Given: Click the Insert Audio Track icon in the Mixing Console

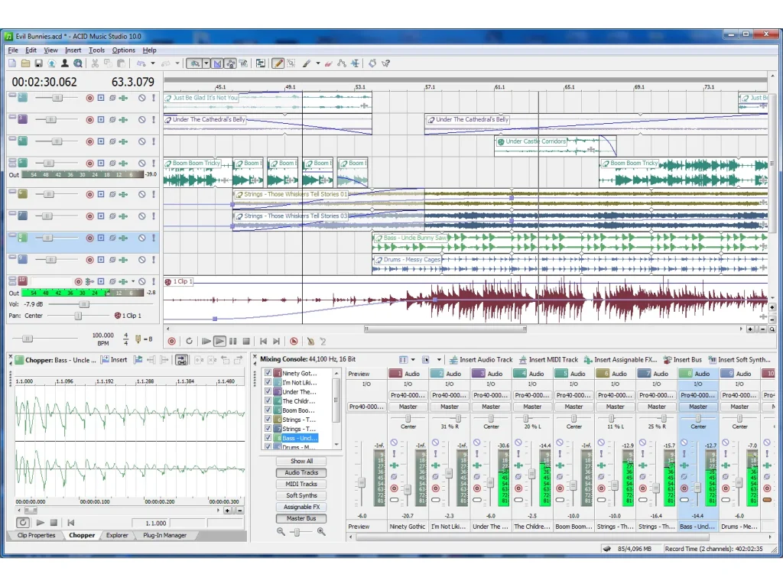Looking at the screenshot, I should tap(453, 360).
